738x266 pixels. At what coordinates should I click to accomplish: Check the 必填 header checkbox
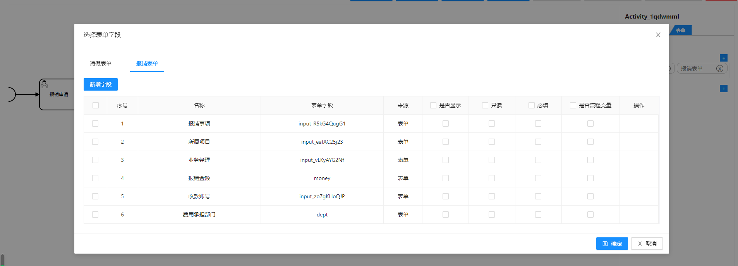[x=532, y=105]
